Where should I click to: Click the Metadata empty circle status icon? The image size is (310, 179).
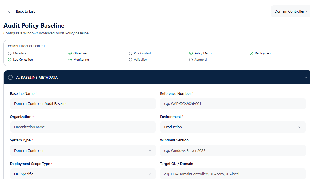(9, 53)
